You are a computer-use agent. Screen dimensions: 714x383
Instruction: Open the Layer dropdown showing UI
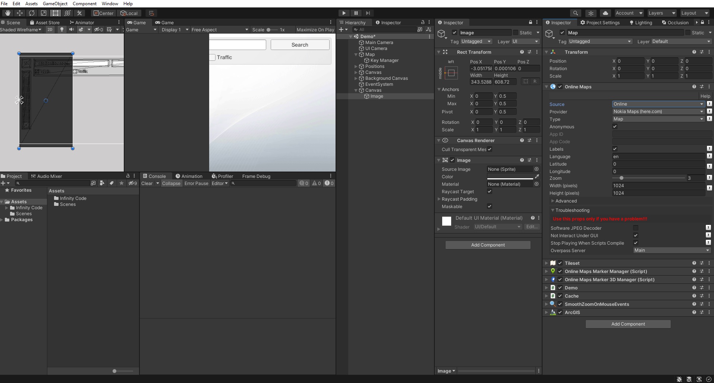(526, 41)
